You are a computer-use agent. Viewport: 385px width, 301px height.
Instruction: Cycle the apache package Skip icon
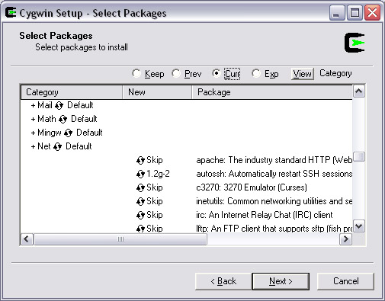pyautogui.click(x=140, y=160)
